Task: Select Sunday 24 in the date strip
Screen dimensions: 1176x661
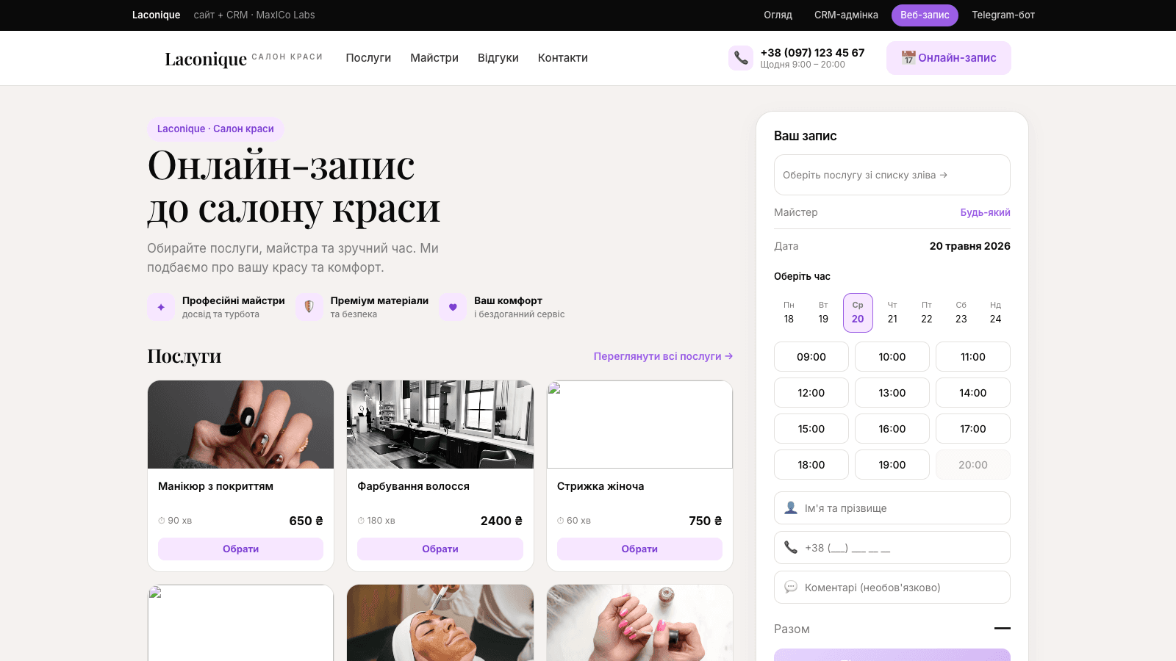Action: 995,313
